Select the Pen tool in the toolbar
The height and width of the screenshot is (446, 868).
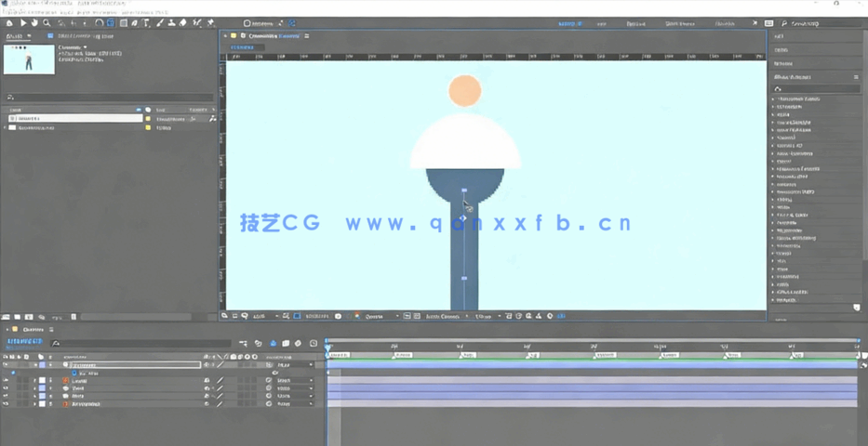click(x=136, y=22)
